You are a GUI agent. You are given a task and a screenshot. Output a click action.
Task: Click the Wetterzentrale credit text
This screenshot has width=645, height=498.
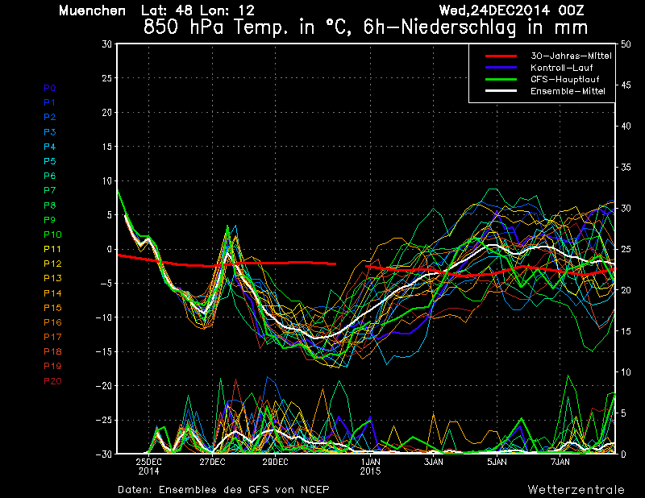pos(576,490)
